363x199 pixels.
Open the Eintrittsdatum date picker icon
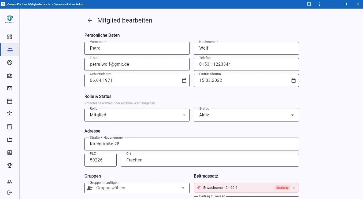[294, 80]
